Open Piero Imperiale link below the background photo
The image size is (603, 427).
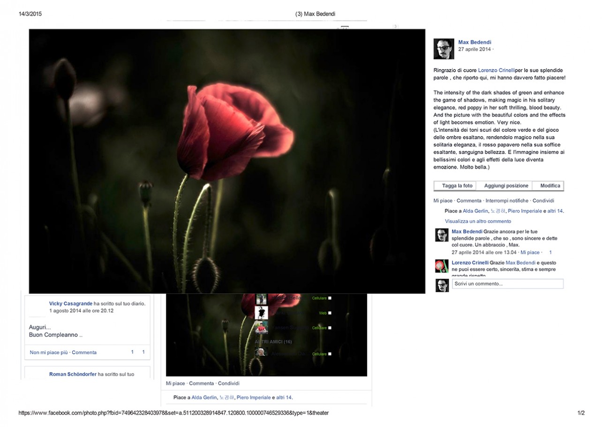253,397
